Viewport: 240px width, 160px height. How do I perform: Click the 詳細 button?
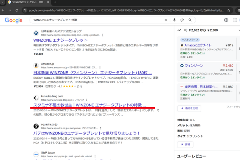185,144
